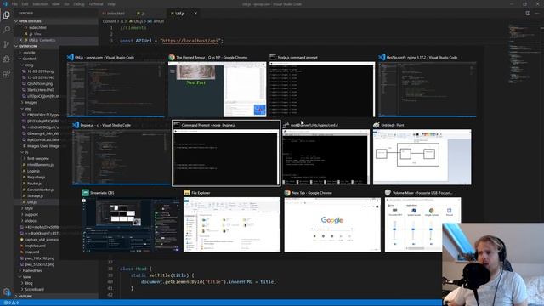Viewport: 544px width, 306px height.
Task: Open the Terminal menu
Action: pyautogui.click(x=96, y=4)
